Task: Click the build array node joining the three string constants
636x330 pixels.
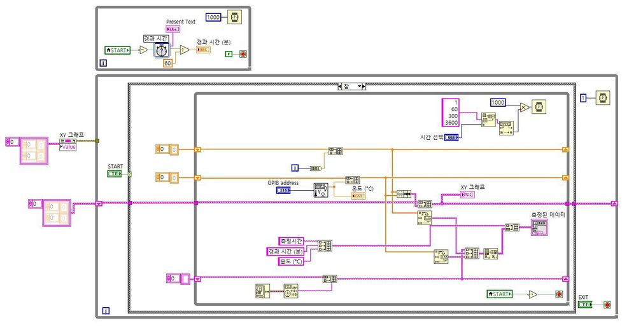Action: click(x=325, y=246)
